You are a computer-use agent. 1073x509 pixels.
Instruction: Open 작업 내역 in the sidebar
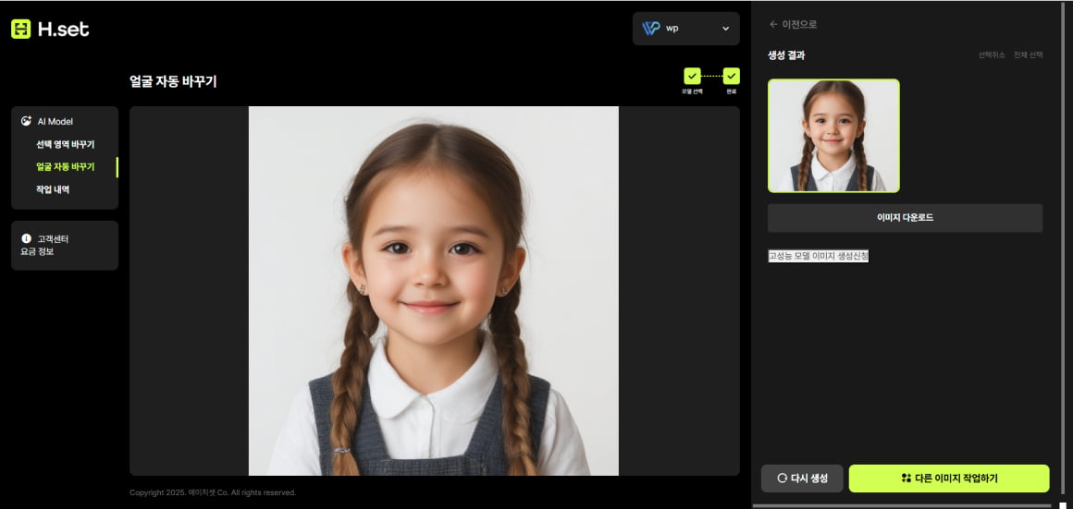click(x=53, y=189)
